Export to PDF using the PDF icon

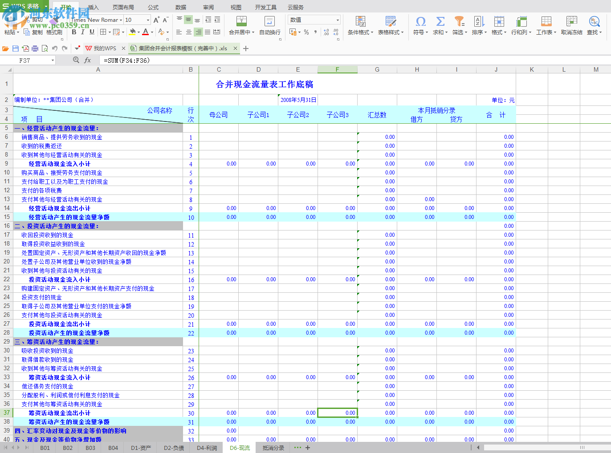[25, 49]
